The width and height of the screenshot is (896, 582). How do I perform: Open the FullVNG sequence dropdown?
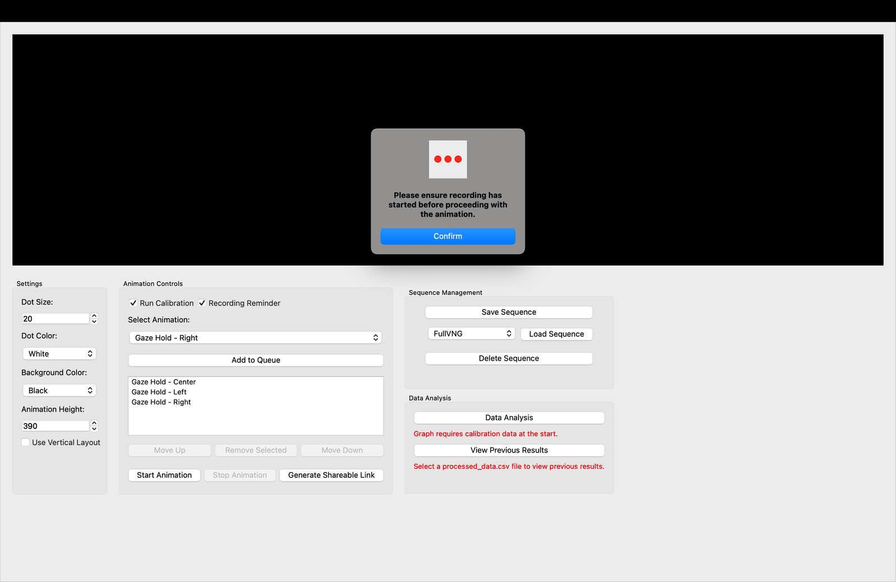click(x=471, y=333)
